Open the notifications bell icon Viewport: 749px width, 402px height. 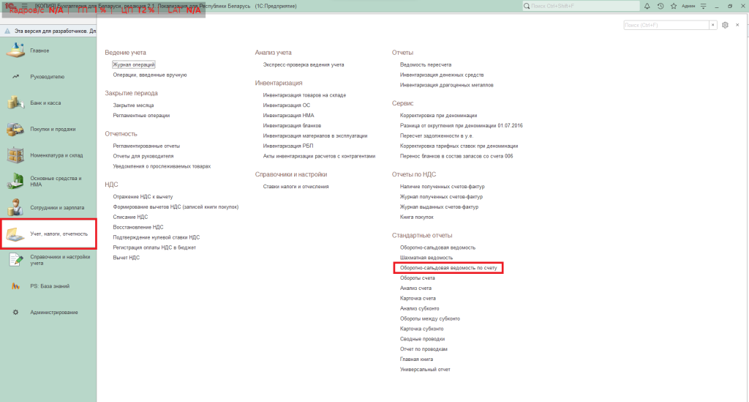click(647, 6)
